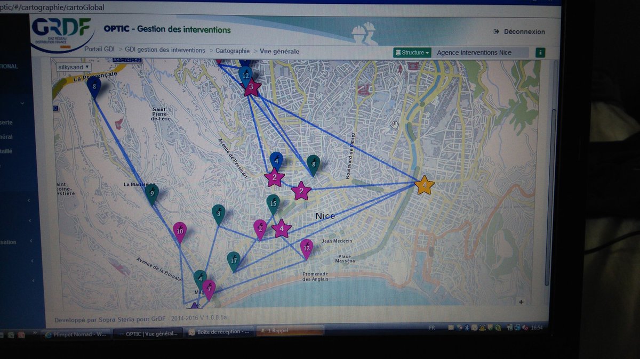This screenshot has height=359, width=640.
Task: Click the construction helmet icon near Déconnexion
Action: pyautogui.click(x=363, y=31)
